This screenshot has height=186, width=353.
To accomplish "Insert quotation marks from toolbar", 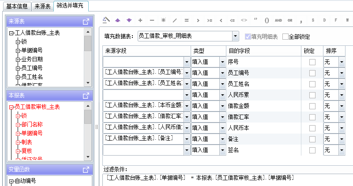I will [x=255, y=20].
